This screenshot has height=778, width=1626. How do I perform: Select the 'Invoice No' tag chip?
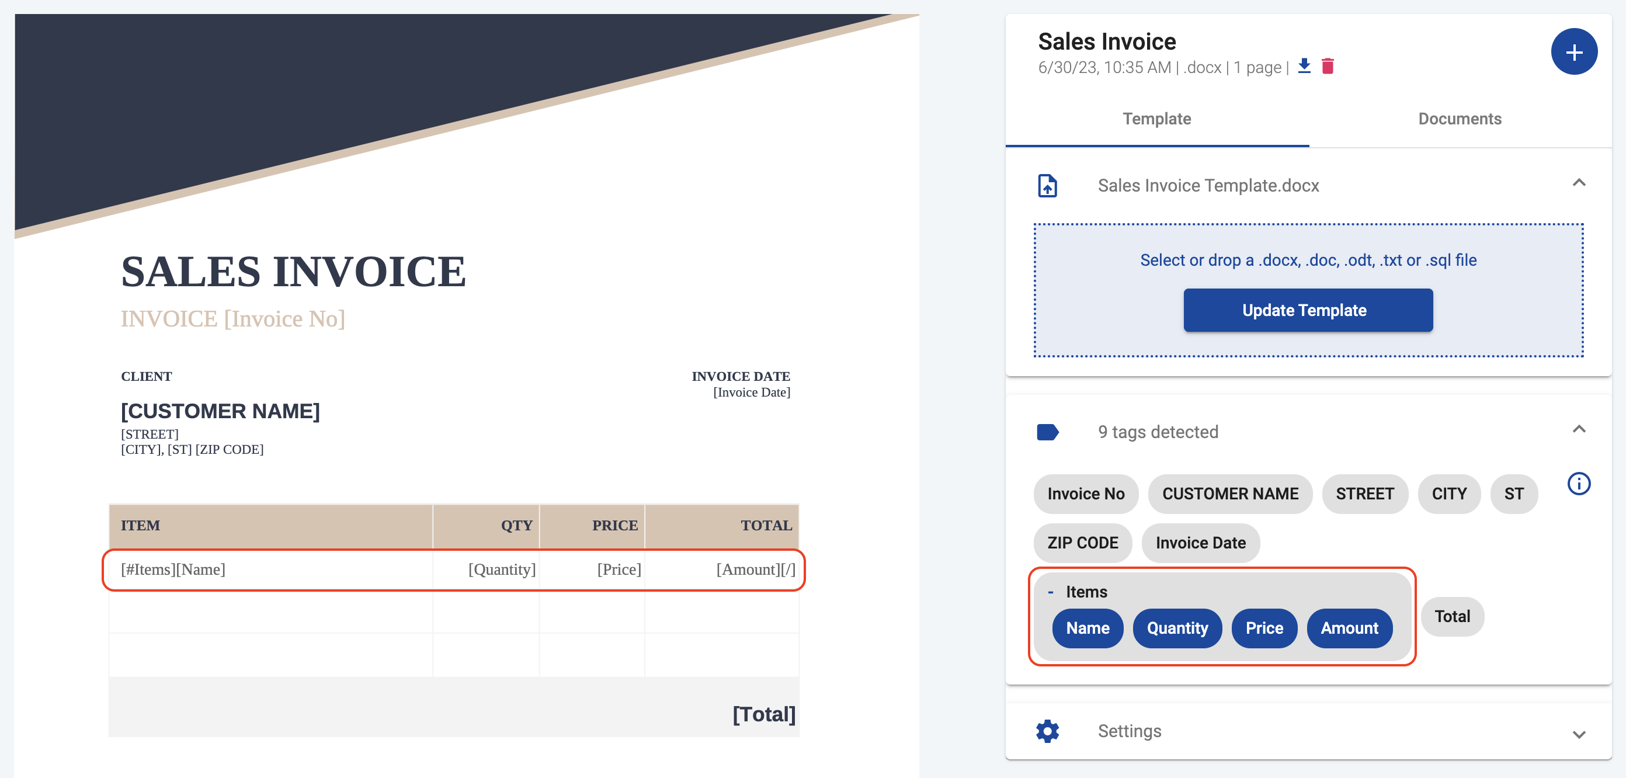(1087, 493)
